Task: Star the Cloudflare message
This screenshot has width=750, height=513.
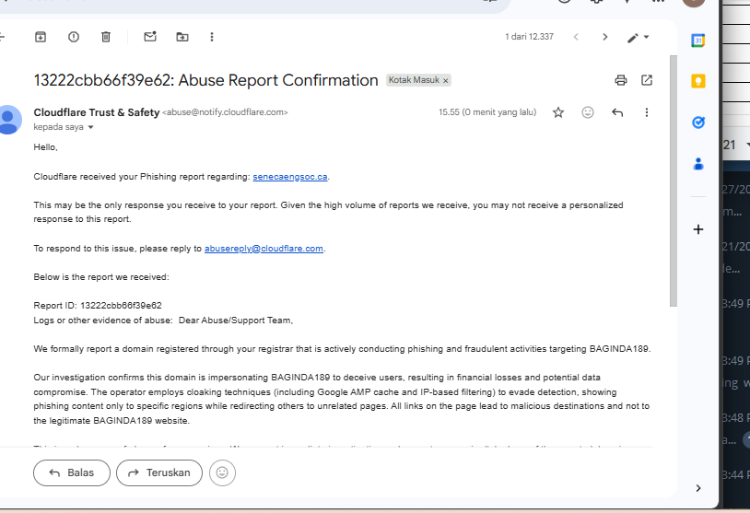Action: (x=558, y=112)
